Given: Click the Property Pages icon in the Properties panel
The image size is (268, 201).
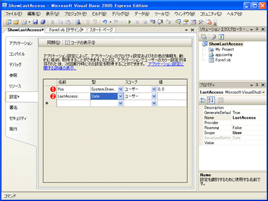Looking at the screenshot, I should point(220,100).
